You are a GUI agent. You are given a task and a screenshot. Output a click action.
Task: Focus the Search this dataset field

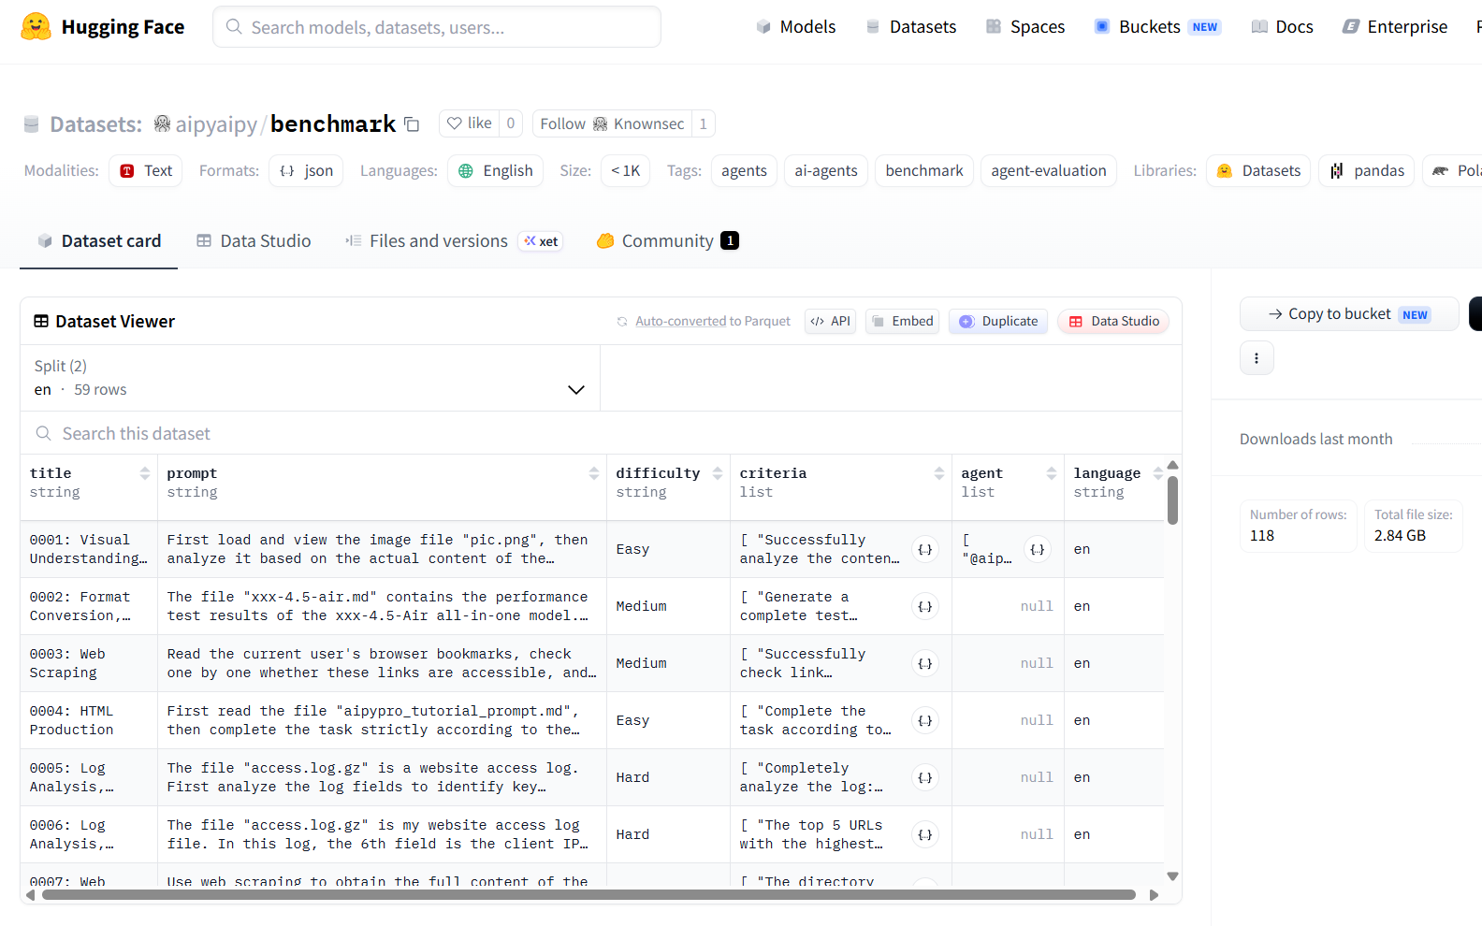(601, 433)
